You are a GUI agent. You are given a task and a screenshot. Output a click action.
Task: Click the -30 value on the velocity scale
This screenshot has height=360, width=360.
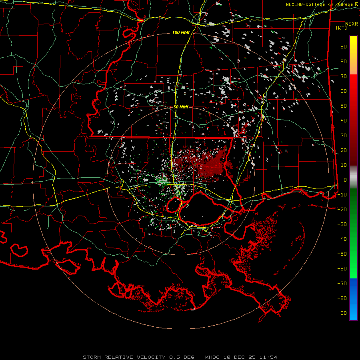pyautogui.click(x=342, y=224)
